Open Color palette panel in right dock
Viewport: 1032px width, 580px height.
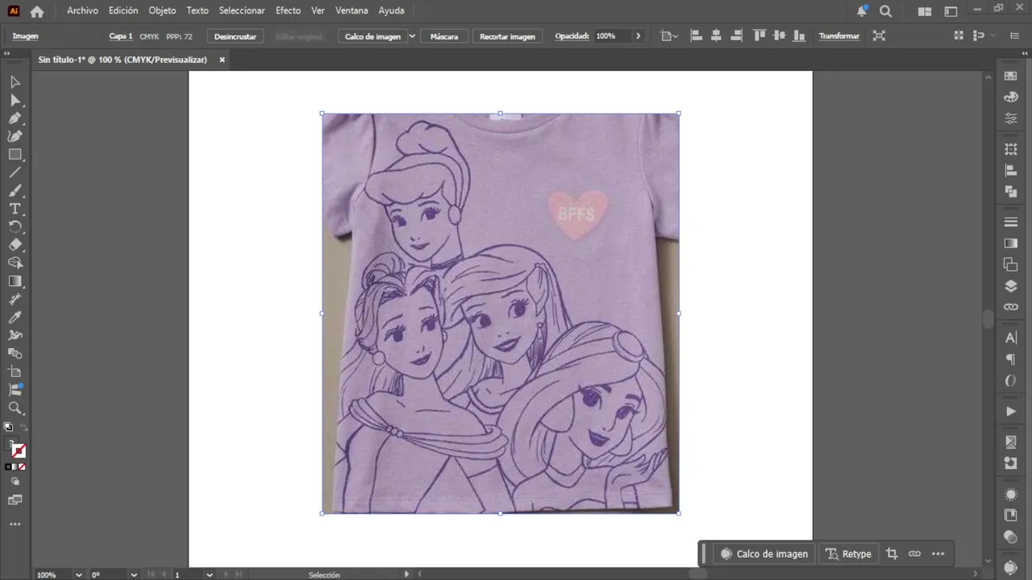click(x=1010, y=97)
